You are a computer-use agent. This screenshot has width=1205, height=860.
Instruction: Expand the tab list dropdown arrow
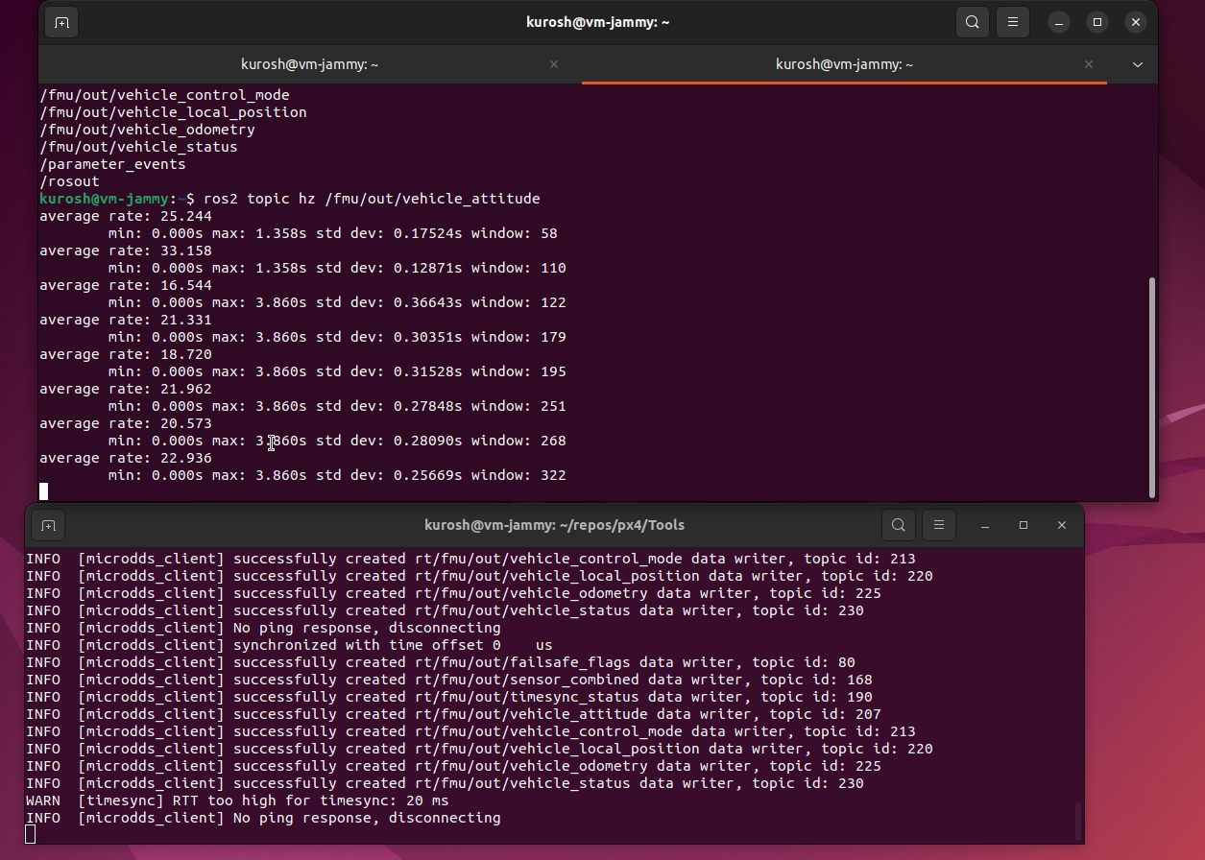tap(1138, 64)
